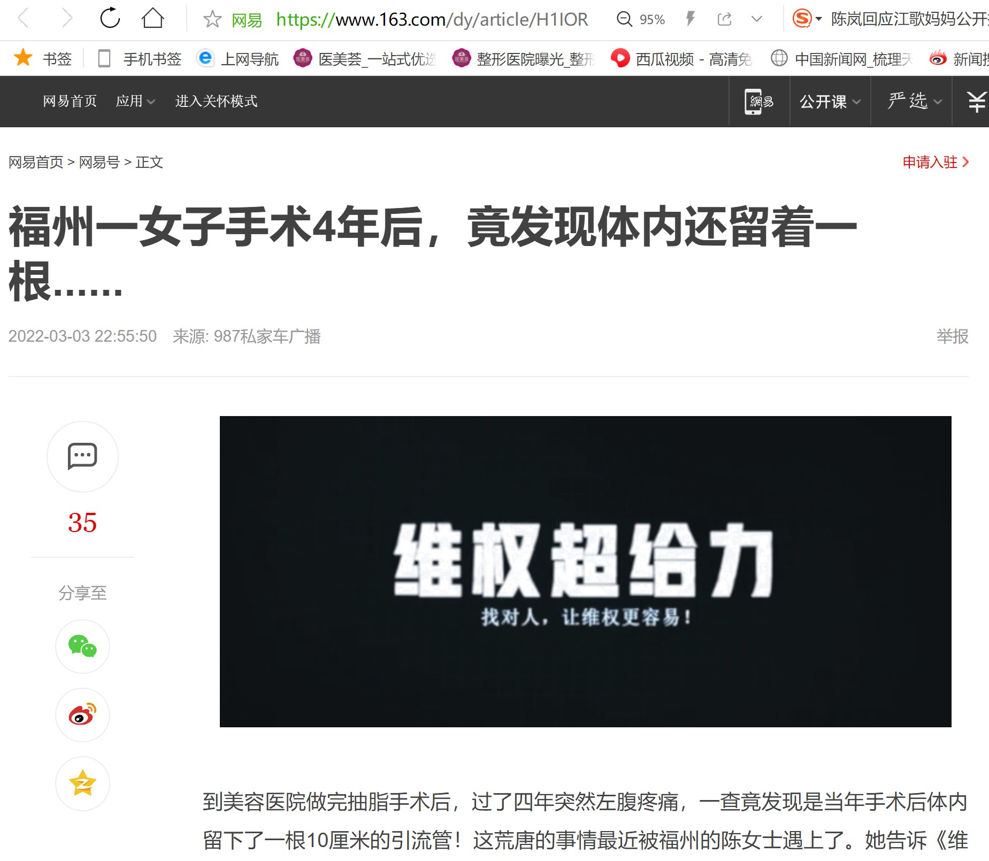Click the article headline 福州一女子手术4年后
This screenshot has width=989, height=861.
pyautogui.click(x=433, y=253)
